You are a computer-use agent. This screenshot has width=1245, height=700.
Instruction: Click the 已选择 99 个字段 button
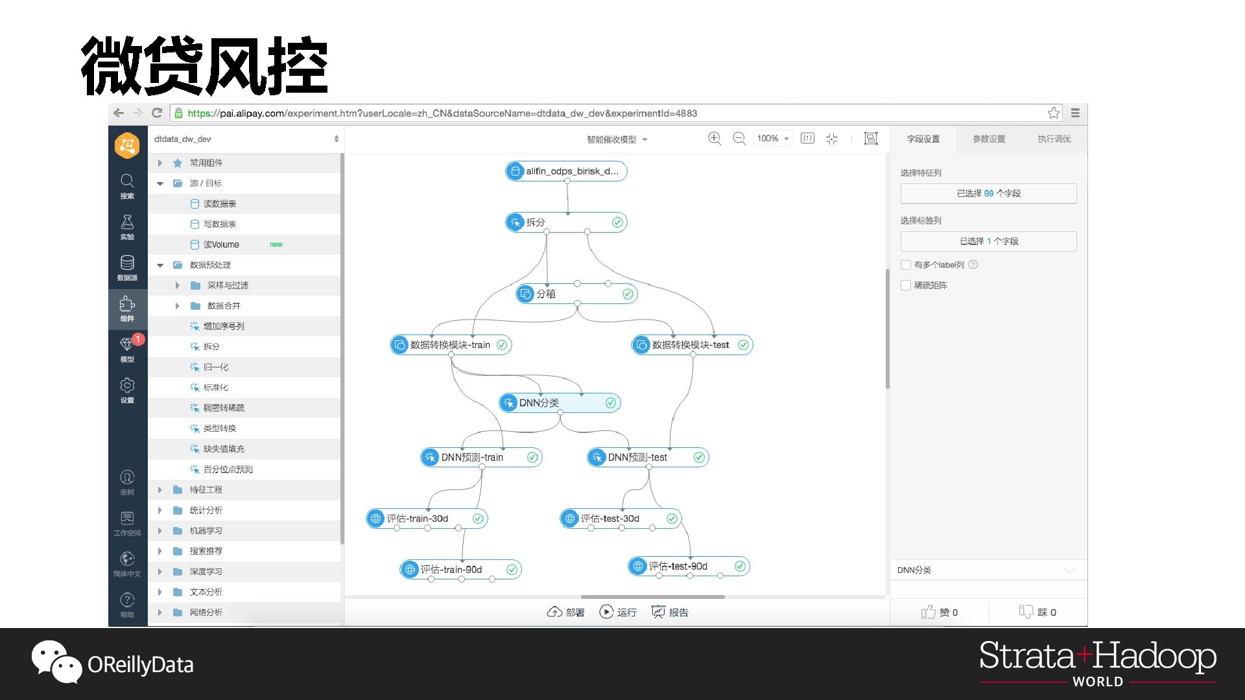tap(988, 193)
